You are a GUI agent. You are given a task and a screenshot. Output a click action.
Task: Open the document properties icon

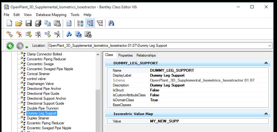pyautogui.click(x=69, y=23)
